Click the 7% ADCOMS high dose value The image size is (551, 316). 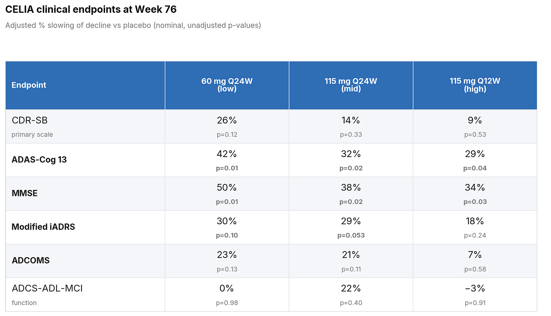475,255
